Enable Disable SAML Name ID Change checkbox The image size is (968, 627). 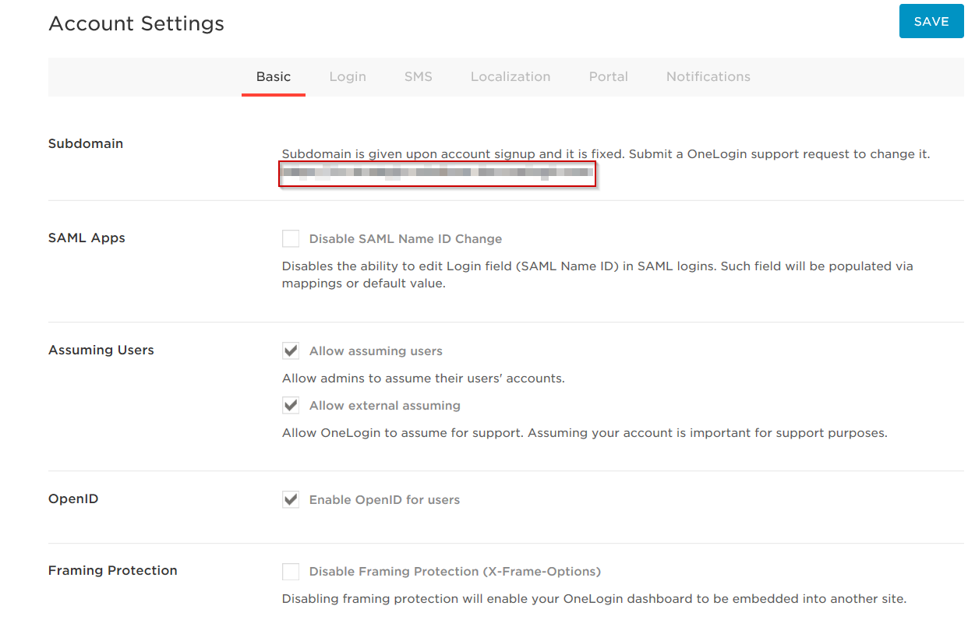[291, 238]
